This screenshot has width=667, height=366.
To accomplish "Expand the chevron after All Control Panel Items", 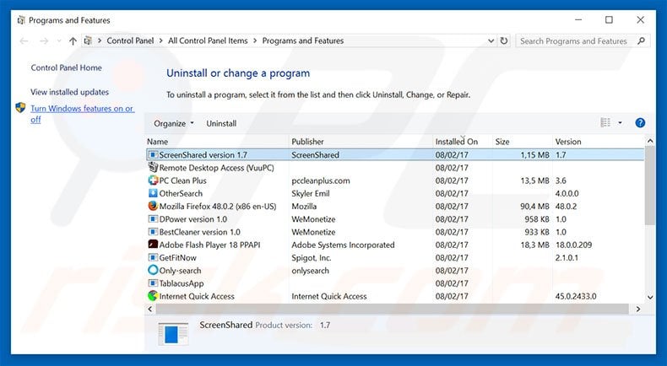I will [255, 40].
